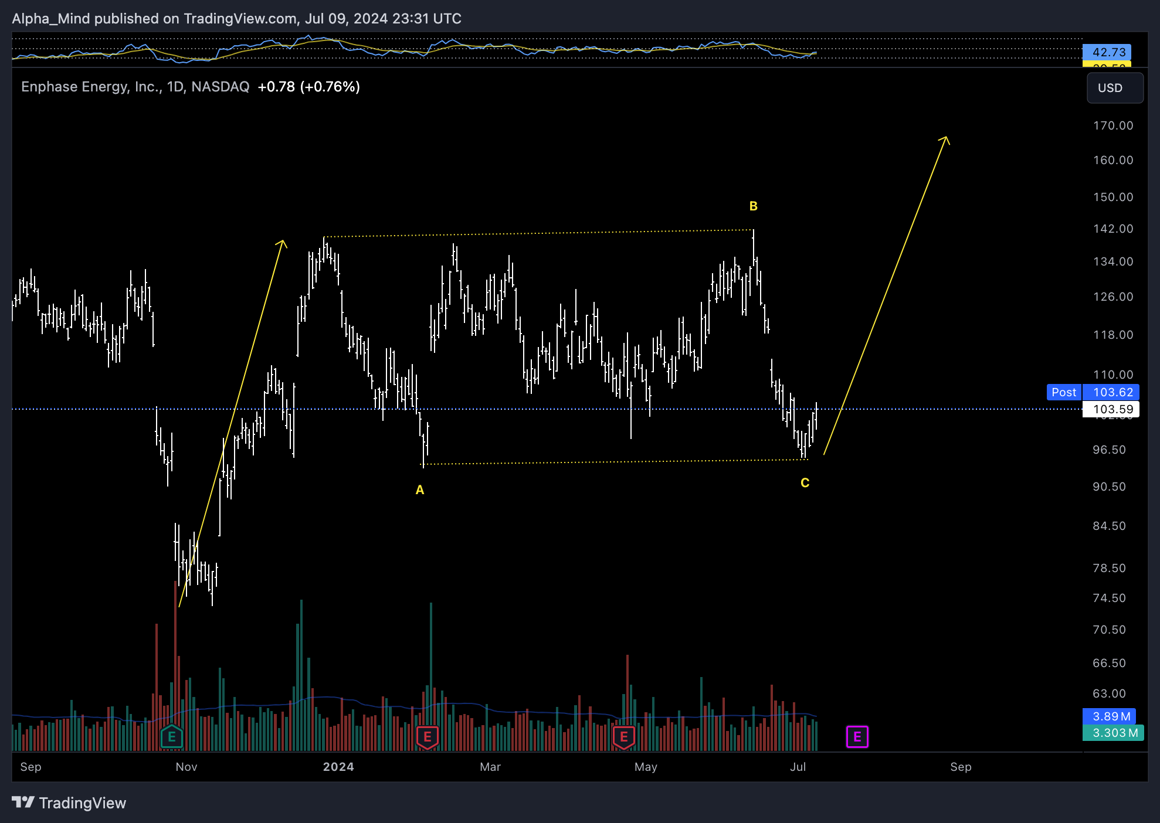Click the green earnings E marker near Nov
The width and height of the screenshot is (1160, 823).
click(x=172, y=737)
